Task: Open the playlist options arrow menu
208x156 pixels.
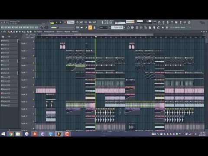Action: click(x=2, y=32)
